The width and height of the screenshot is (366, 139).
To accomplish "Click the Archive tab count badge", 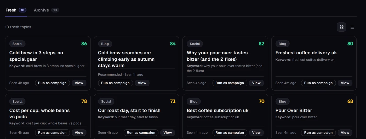I will (x=55, y=10).
